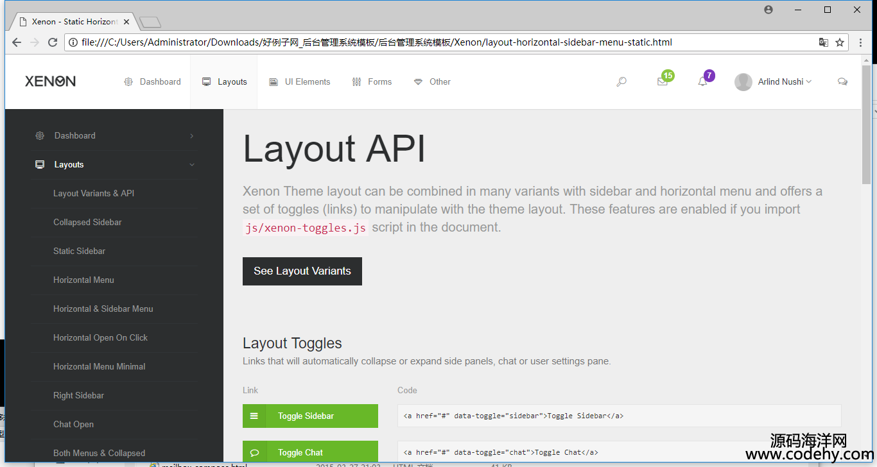Open Dashboard in horizontal menu

click(x=152, y=82)
